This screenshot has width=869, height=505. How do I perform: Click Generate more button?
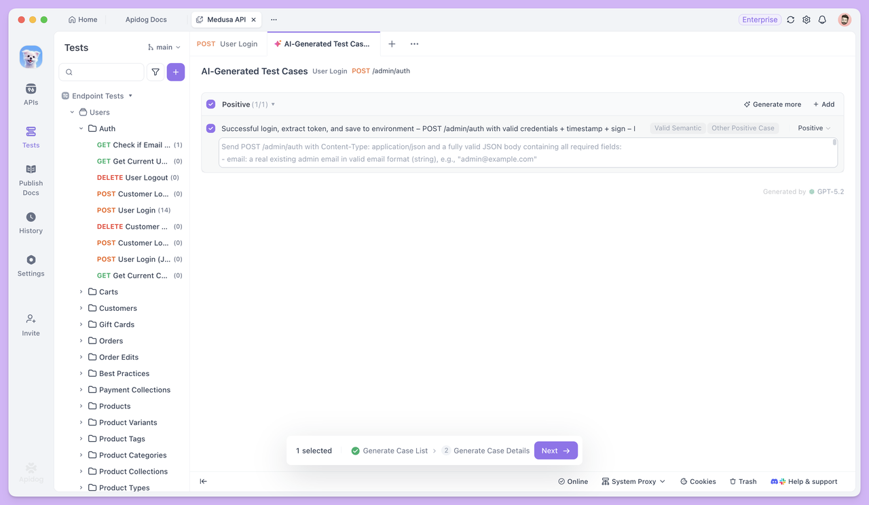click(773, 105)
